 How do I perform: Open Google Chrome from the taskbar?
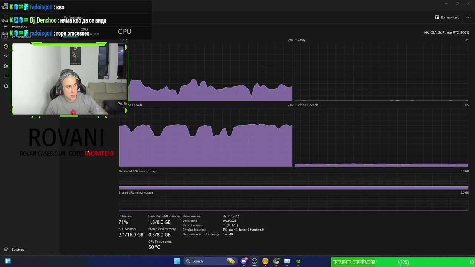(276, 261)
